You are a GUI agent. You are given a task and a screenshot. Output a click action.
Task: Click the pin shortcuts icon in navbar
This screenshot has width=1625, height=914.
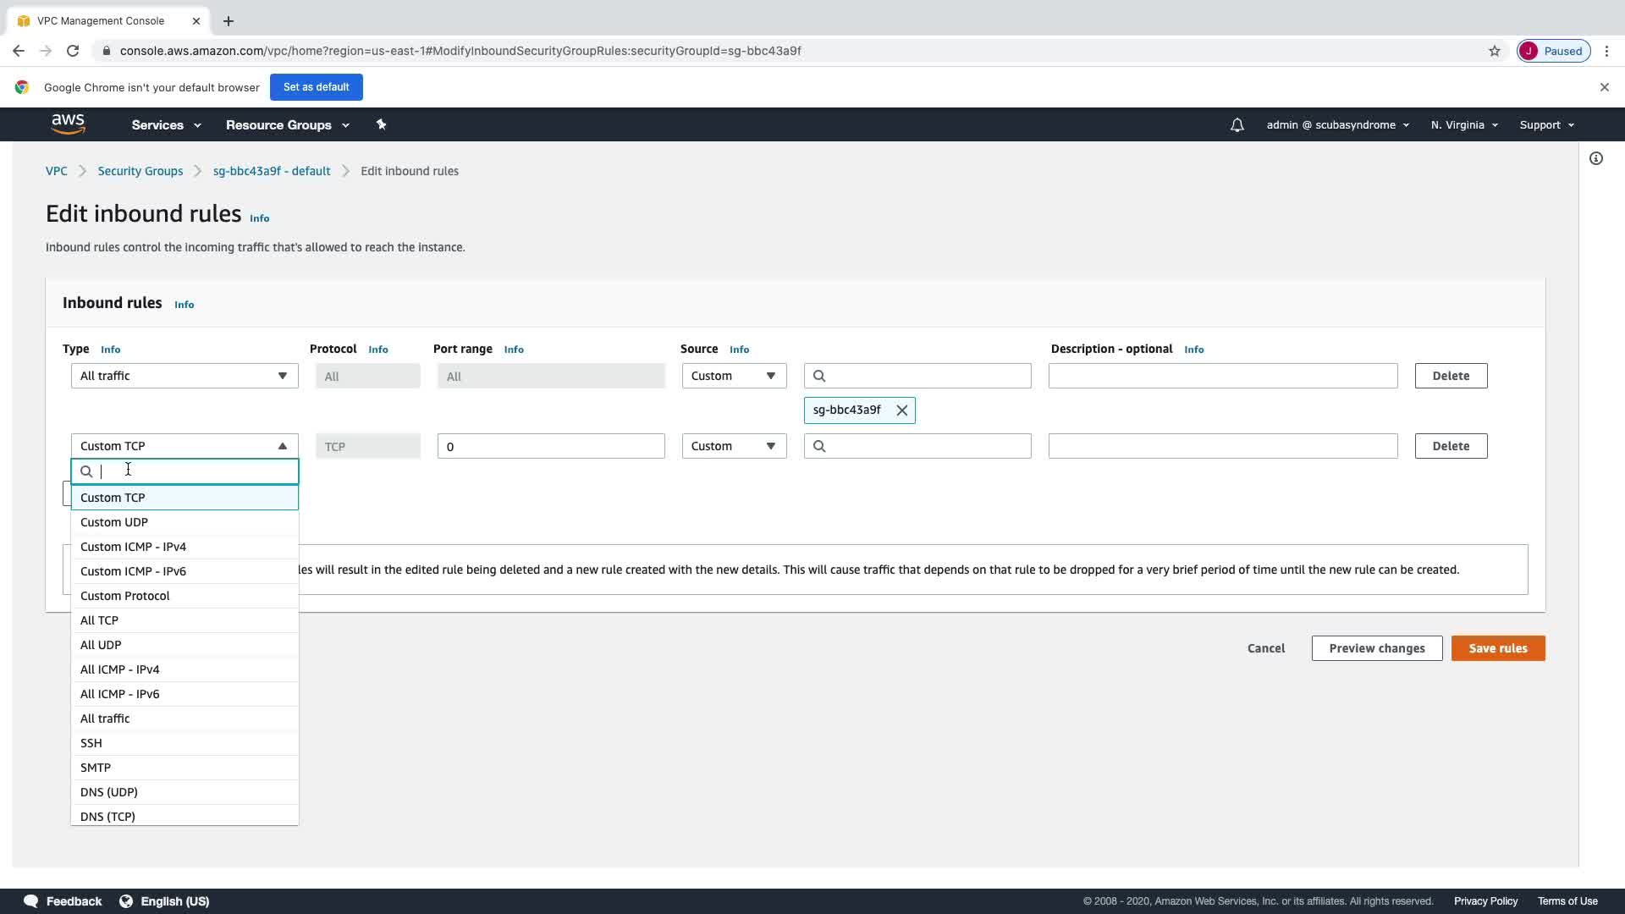click(381, 124)
